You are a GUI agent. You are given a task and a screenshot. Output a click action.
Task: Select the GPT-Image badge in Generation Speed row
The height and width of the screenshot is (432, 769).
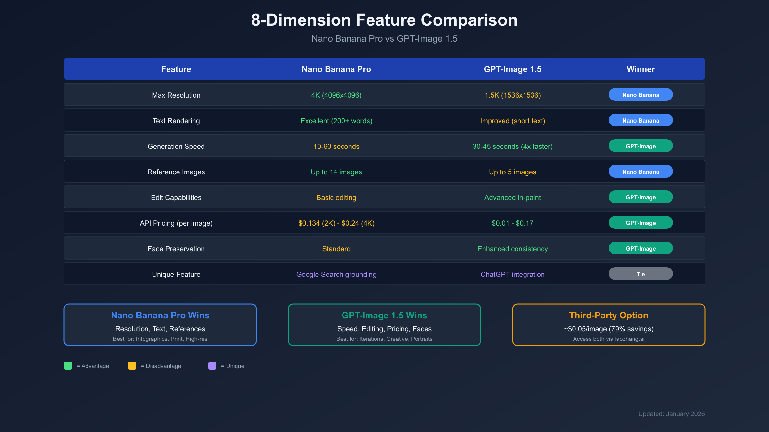pos(641,146)
